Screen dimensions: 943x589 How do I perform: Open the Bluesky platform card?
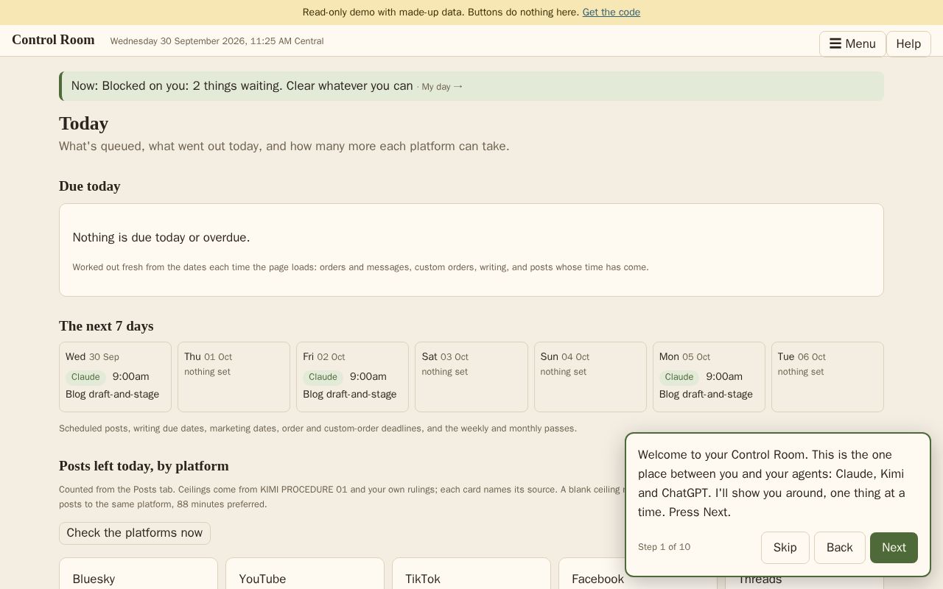(139, 574)
